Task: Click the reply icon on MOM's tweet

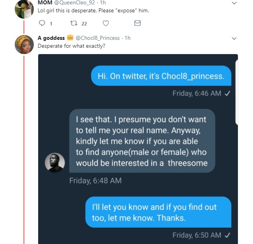Action: pos(43,23)
